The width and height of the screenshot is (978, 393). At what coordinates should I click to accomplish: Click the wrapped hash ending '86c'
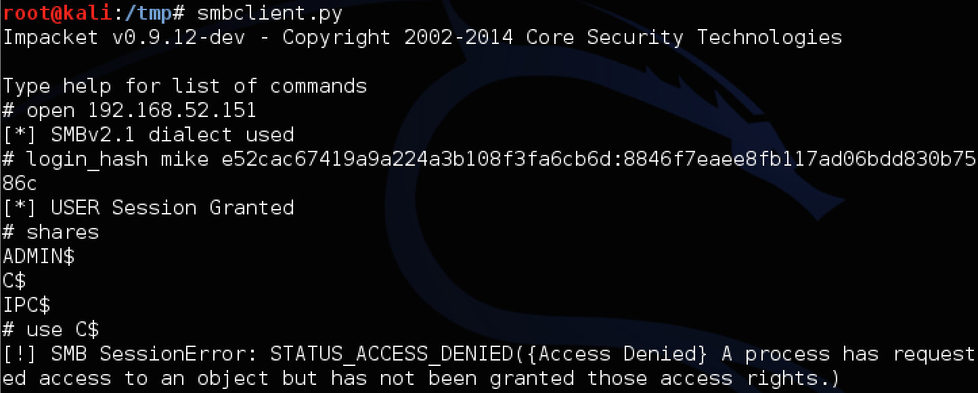(20, 183)
